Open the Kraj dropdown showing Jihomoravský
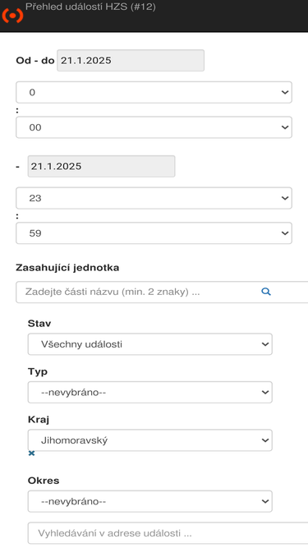This screenshot has width=308, height=548. click(x=150, y=440)
